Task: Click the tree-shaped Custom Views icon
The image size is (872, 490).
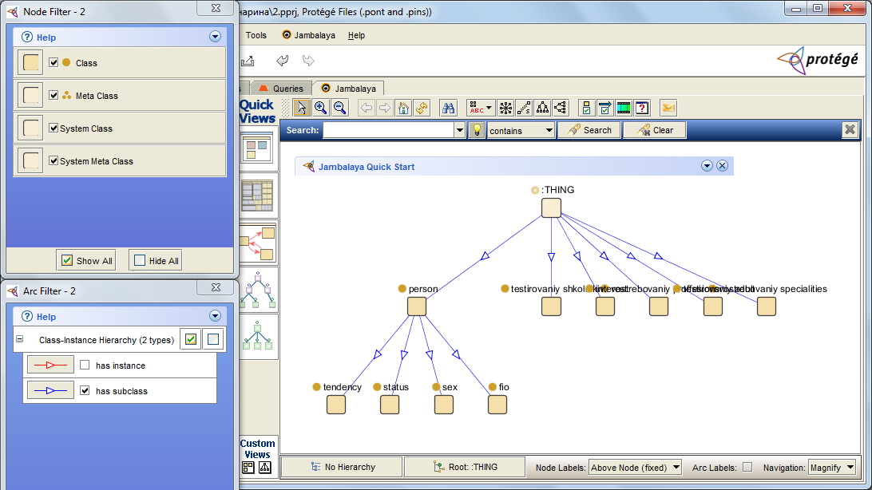Action: pyautogui.click(x=265, y=468)
